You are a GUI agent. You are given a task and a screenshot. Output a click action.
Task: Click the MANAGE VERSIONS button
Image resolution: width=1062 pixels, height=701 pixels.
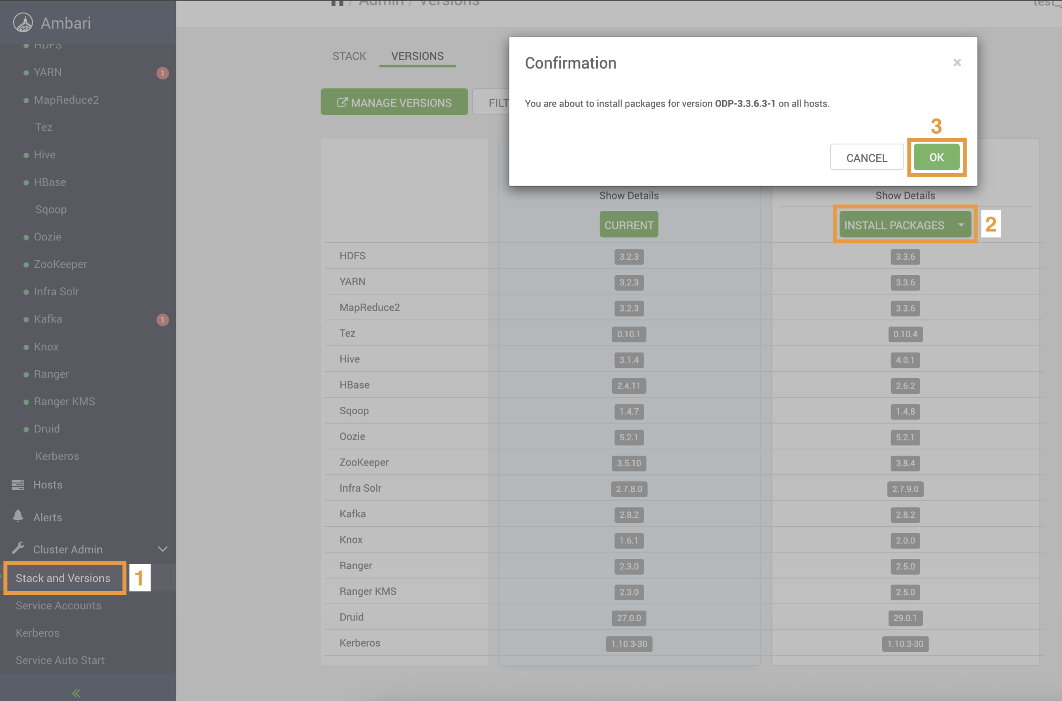[394, 102]
